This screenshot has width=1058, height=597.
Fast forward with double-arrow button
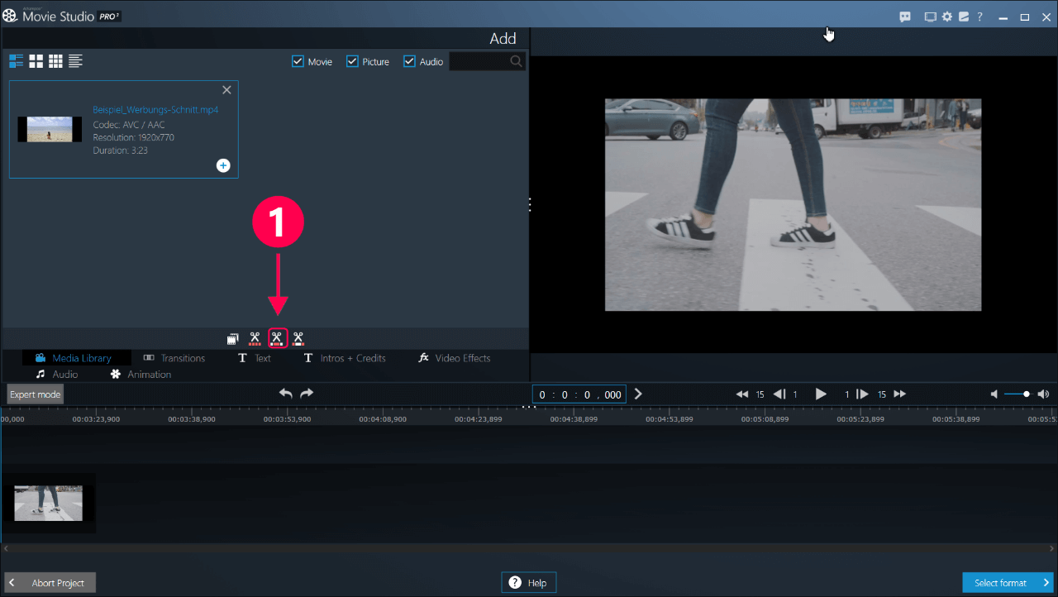(900, 394)
